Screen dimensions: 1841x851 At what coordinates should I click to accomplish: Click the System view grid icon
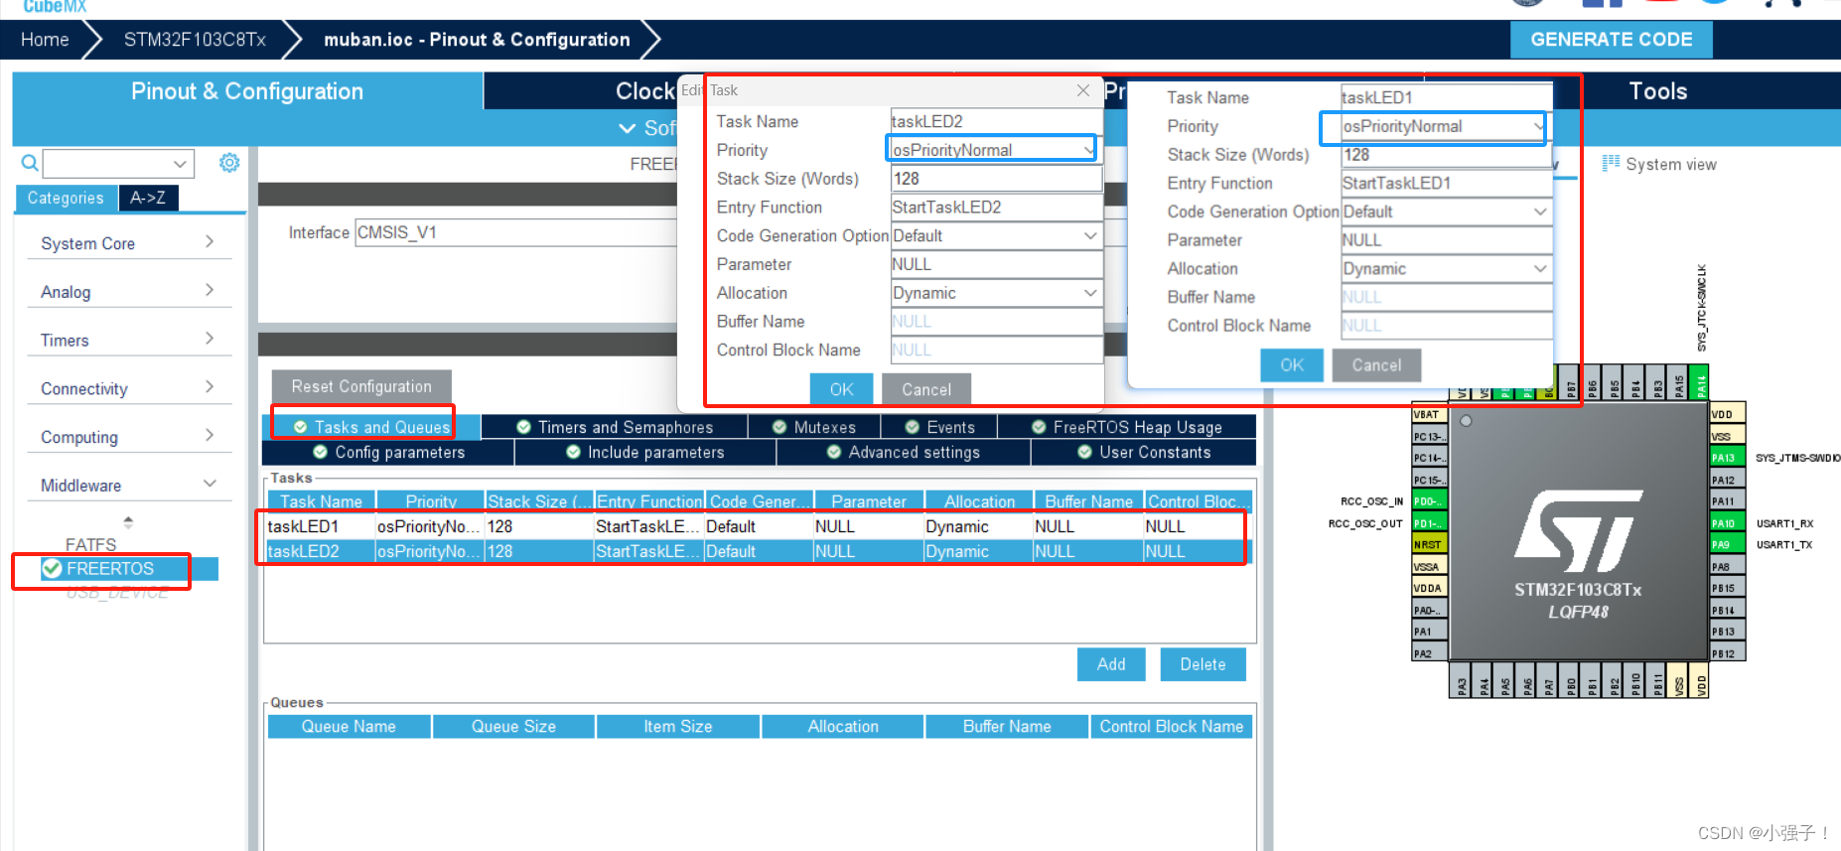[1611, 164]
